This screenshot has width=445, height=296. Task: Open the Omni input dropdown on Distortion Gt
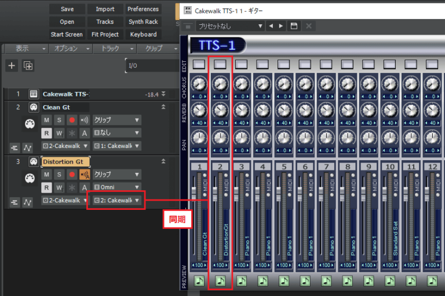pyautogui.click(x=116, y=187)
